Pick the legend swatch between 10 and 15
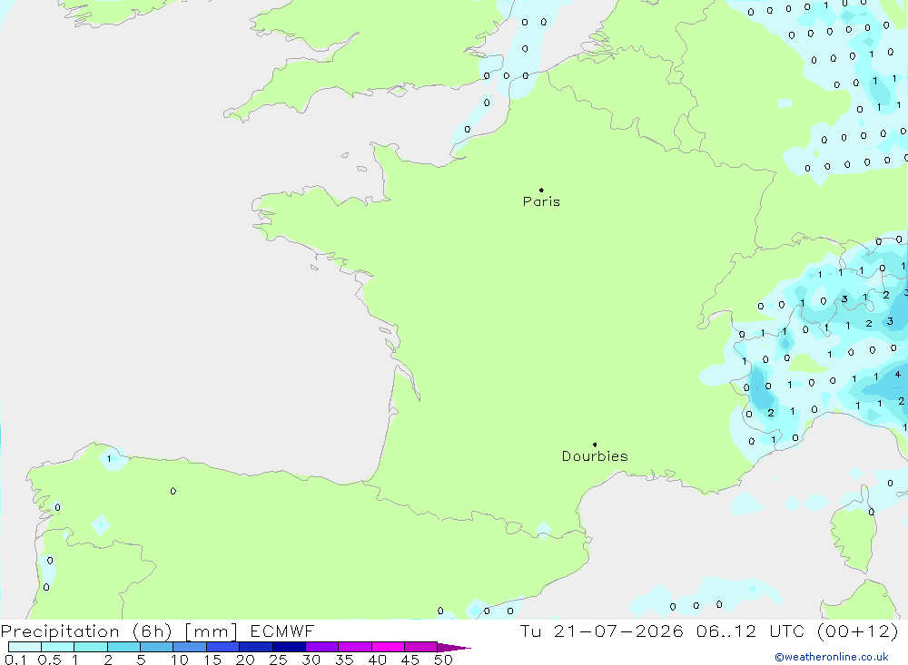908x665 pixels. tap(190, 647)
